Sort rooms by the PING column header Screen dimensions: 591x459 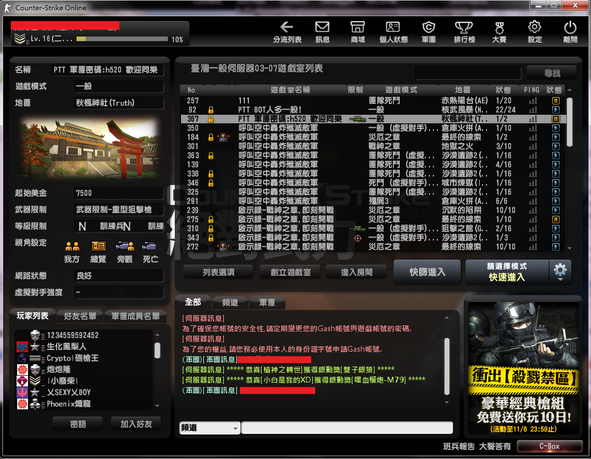pyautogui.click(x=532, y=90)
